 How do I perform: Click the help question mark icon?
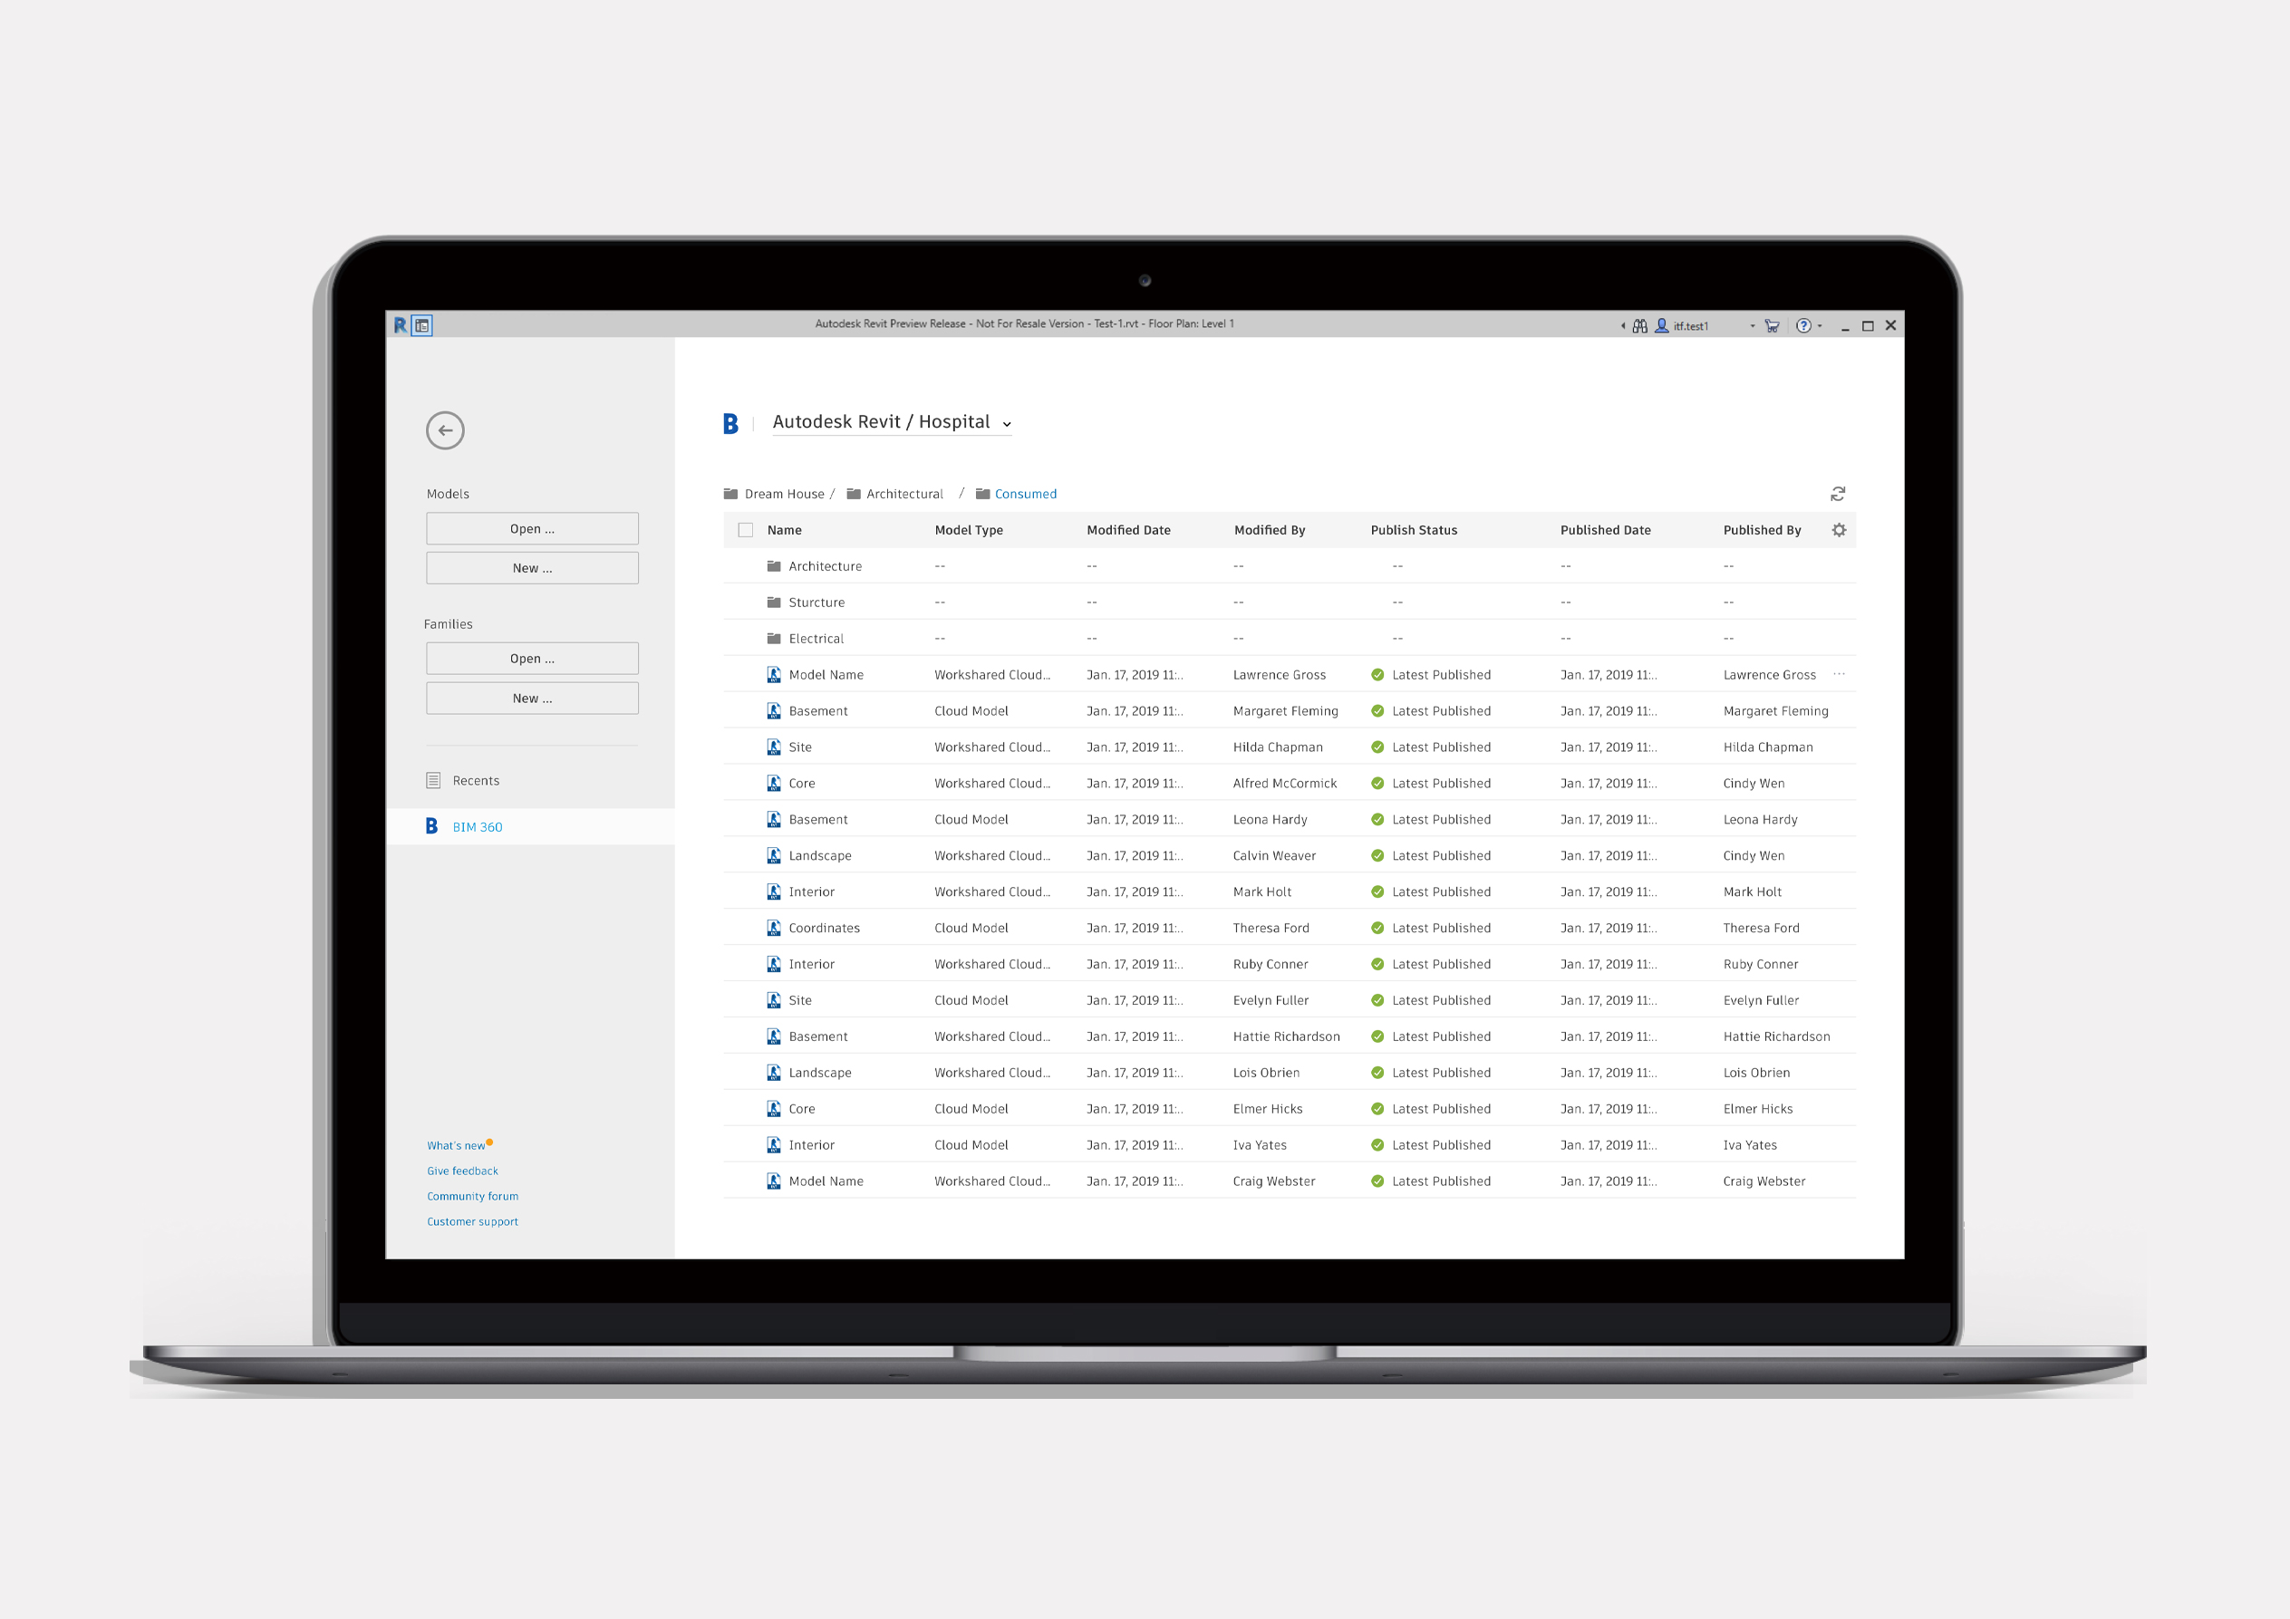coord(1803,326)
